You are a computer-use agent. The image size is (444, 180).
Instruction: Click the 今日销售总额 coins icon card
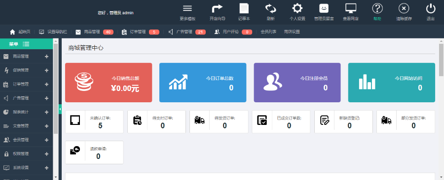click(84, 82)
